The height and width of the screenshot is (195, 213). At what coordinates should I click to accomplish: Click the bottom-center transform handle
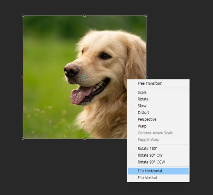pyautogui.click(x=85, y=139)
